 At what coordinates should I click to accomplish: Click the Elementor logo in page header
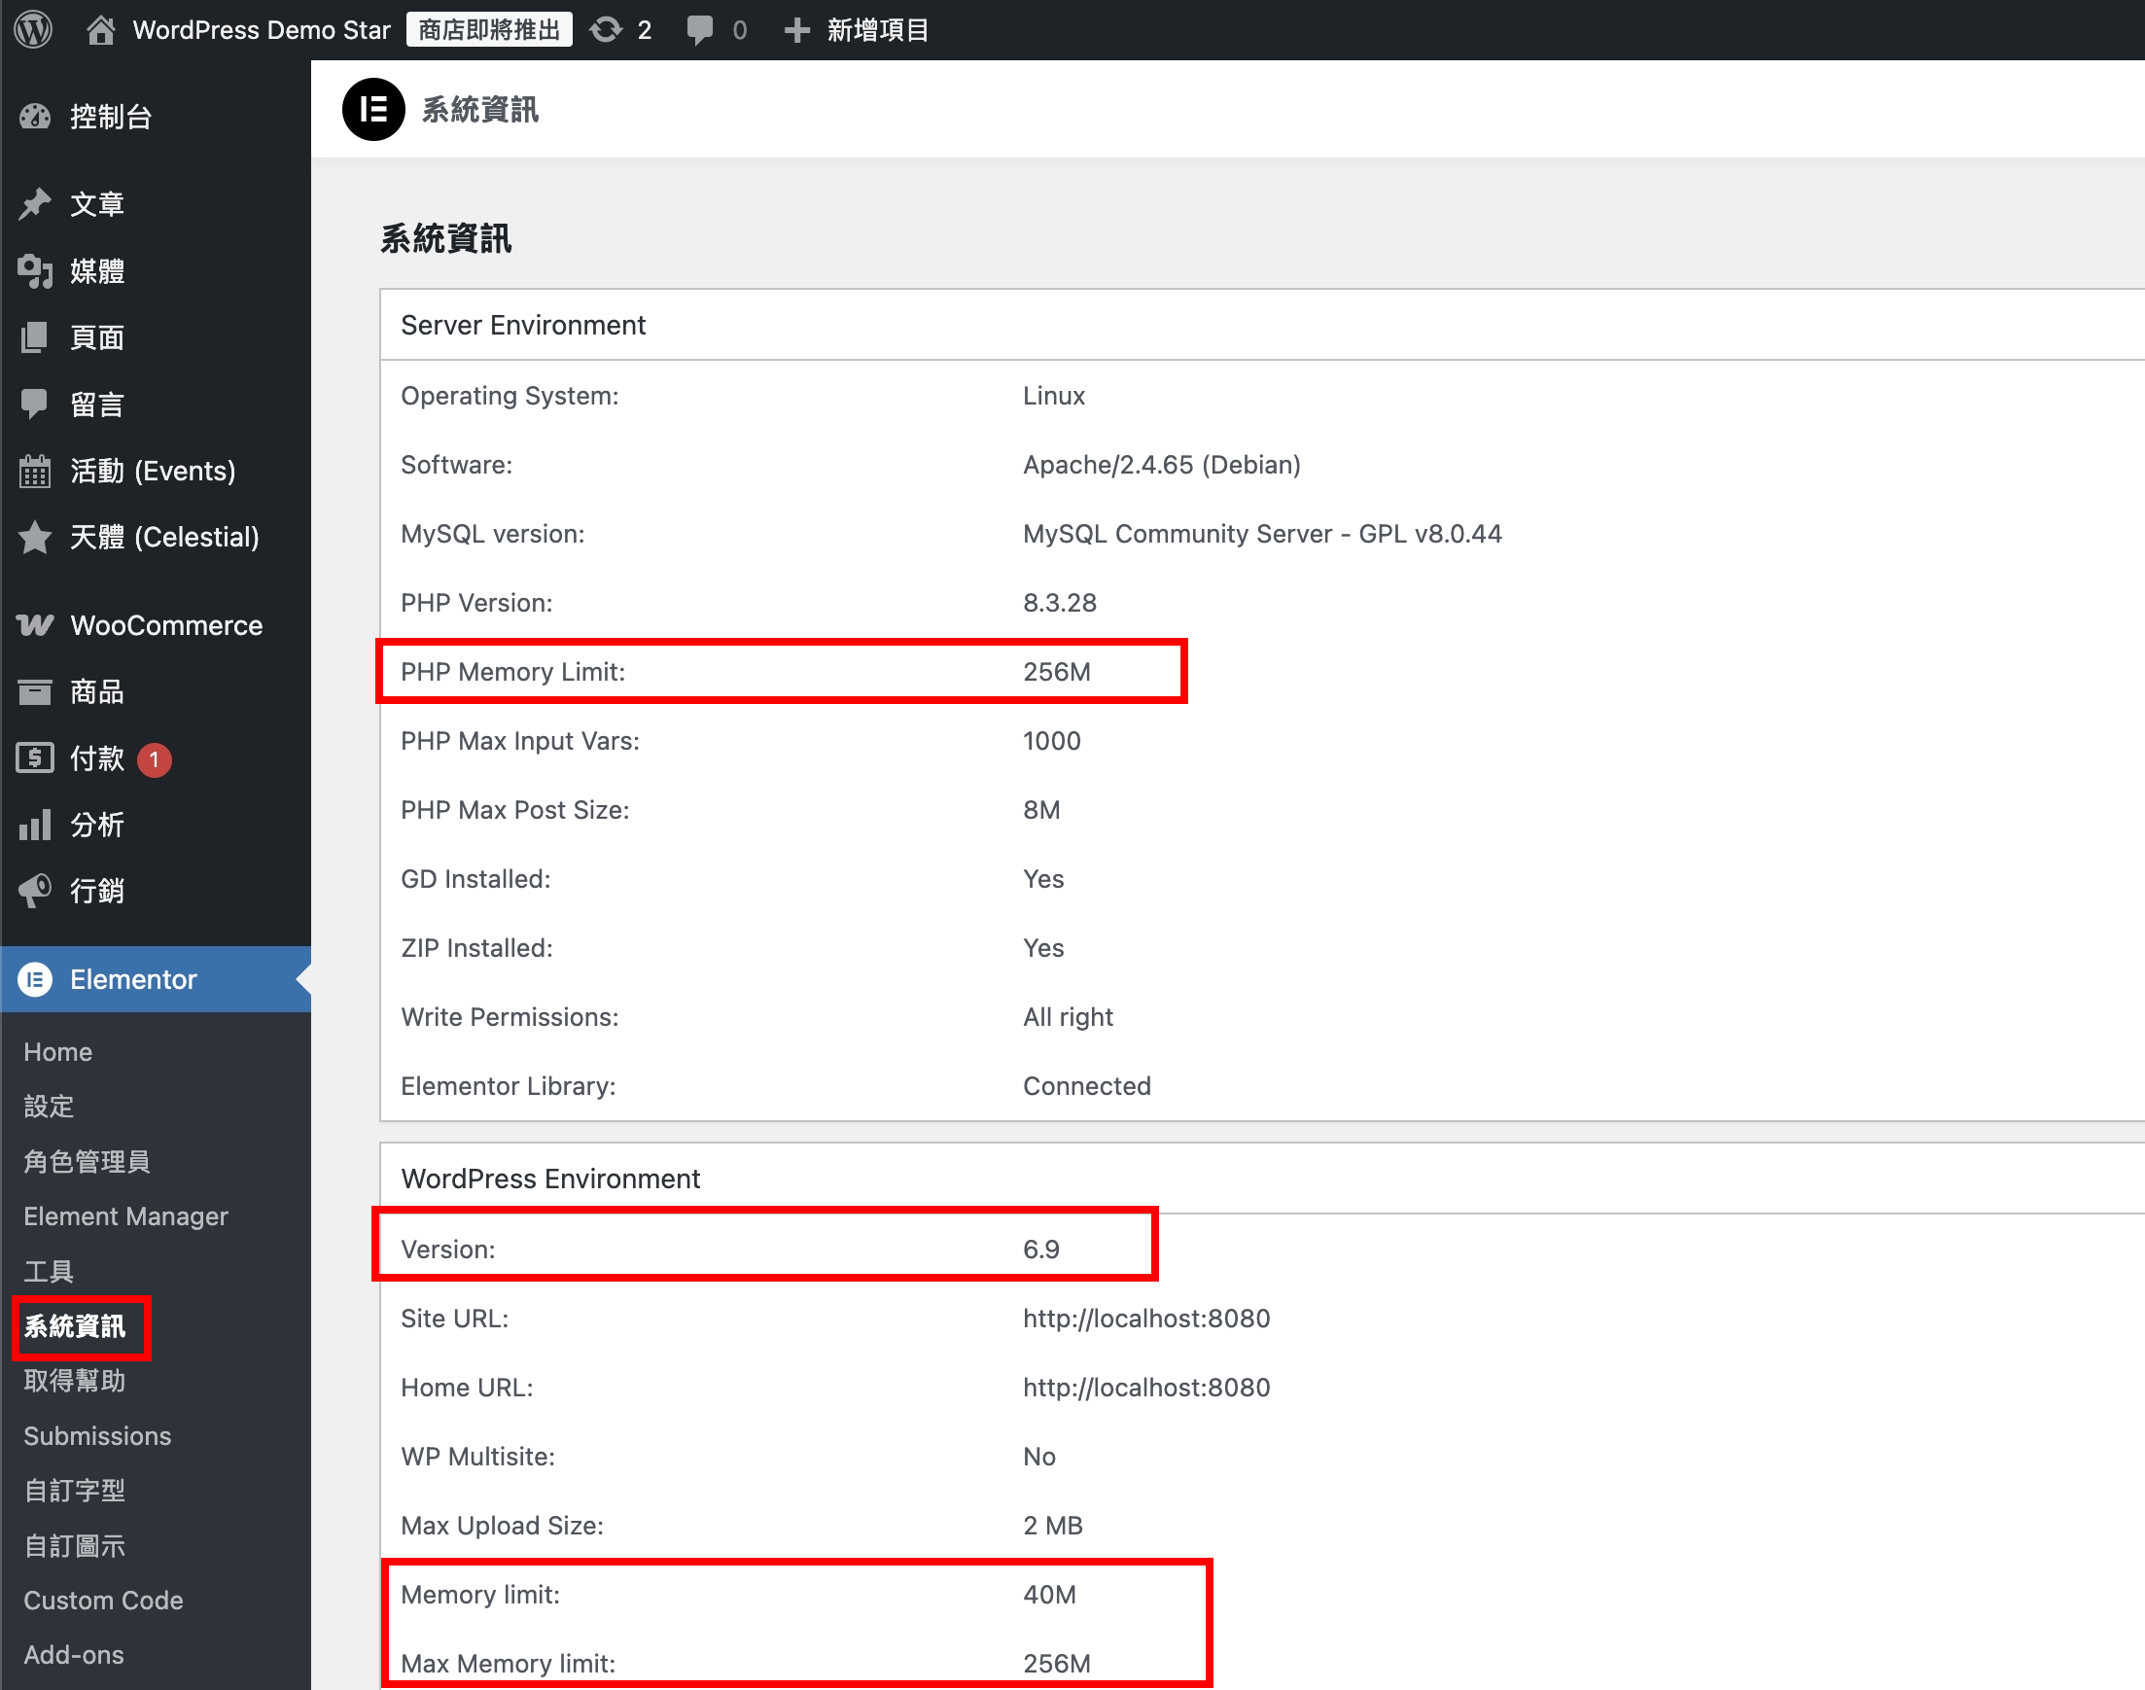[373, 109]
